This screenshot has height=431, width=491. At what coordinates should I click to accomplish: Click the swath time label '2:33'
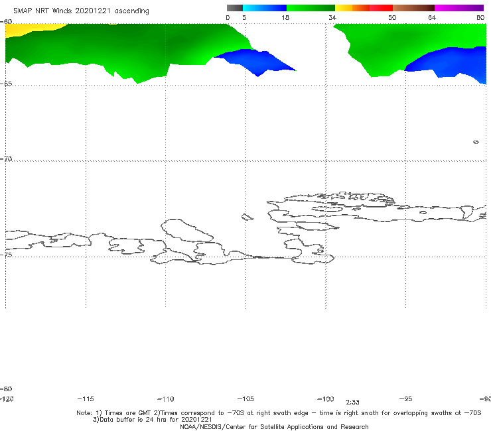[x=352, y=402]
